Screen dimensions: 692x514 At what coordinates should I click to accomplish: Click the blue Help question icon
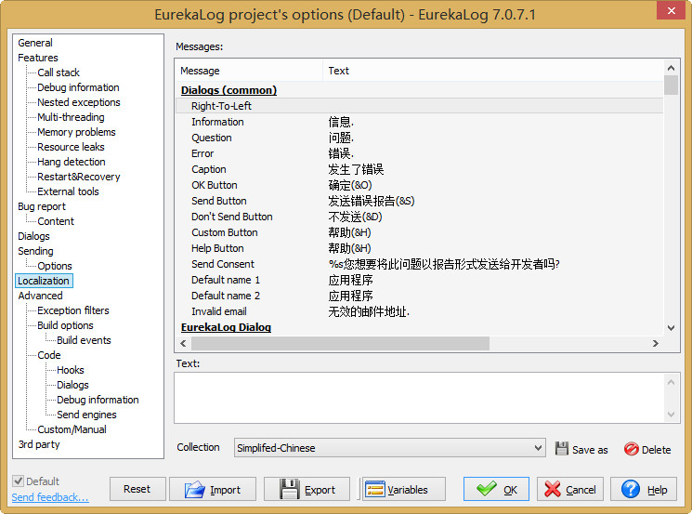coord(630,489)
